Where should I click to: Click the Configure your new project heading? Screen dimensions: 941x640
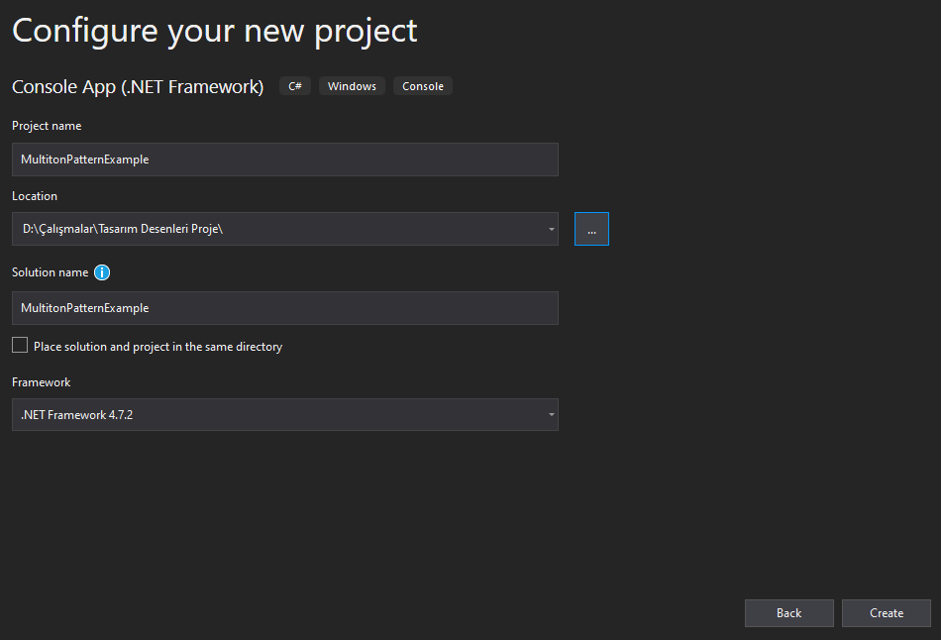click(214, 32)
